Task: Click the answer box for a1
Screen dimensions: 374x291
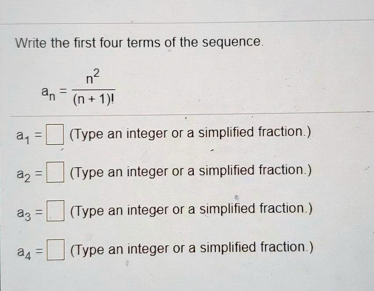Action: (55, 134)
